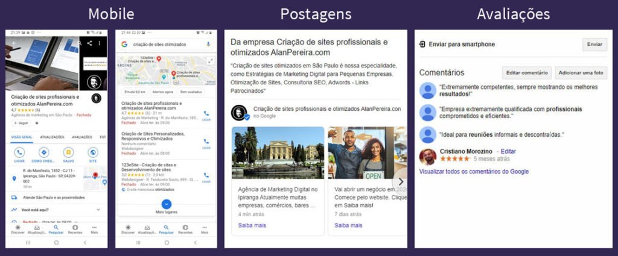
Task: Toggle the 'Em até 8,0 km' filter chip
Action: [x=135, y=92]
